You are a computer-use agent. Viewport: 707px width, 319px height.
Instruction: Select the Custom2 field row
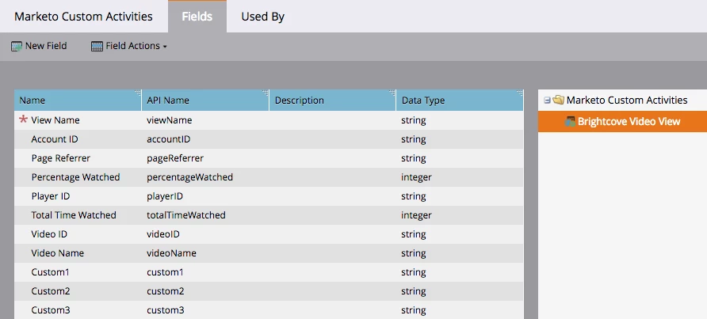[269, 291]
